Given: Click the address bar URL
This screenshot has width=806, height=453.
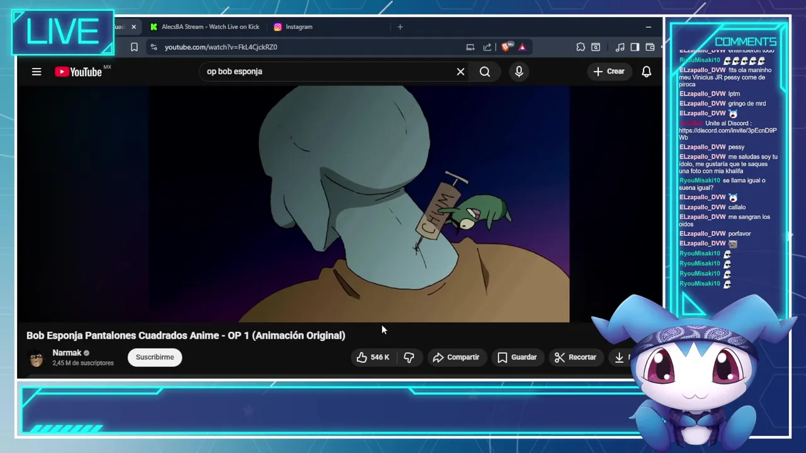Looking at the screenshot, I should (221, 47).
